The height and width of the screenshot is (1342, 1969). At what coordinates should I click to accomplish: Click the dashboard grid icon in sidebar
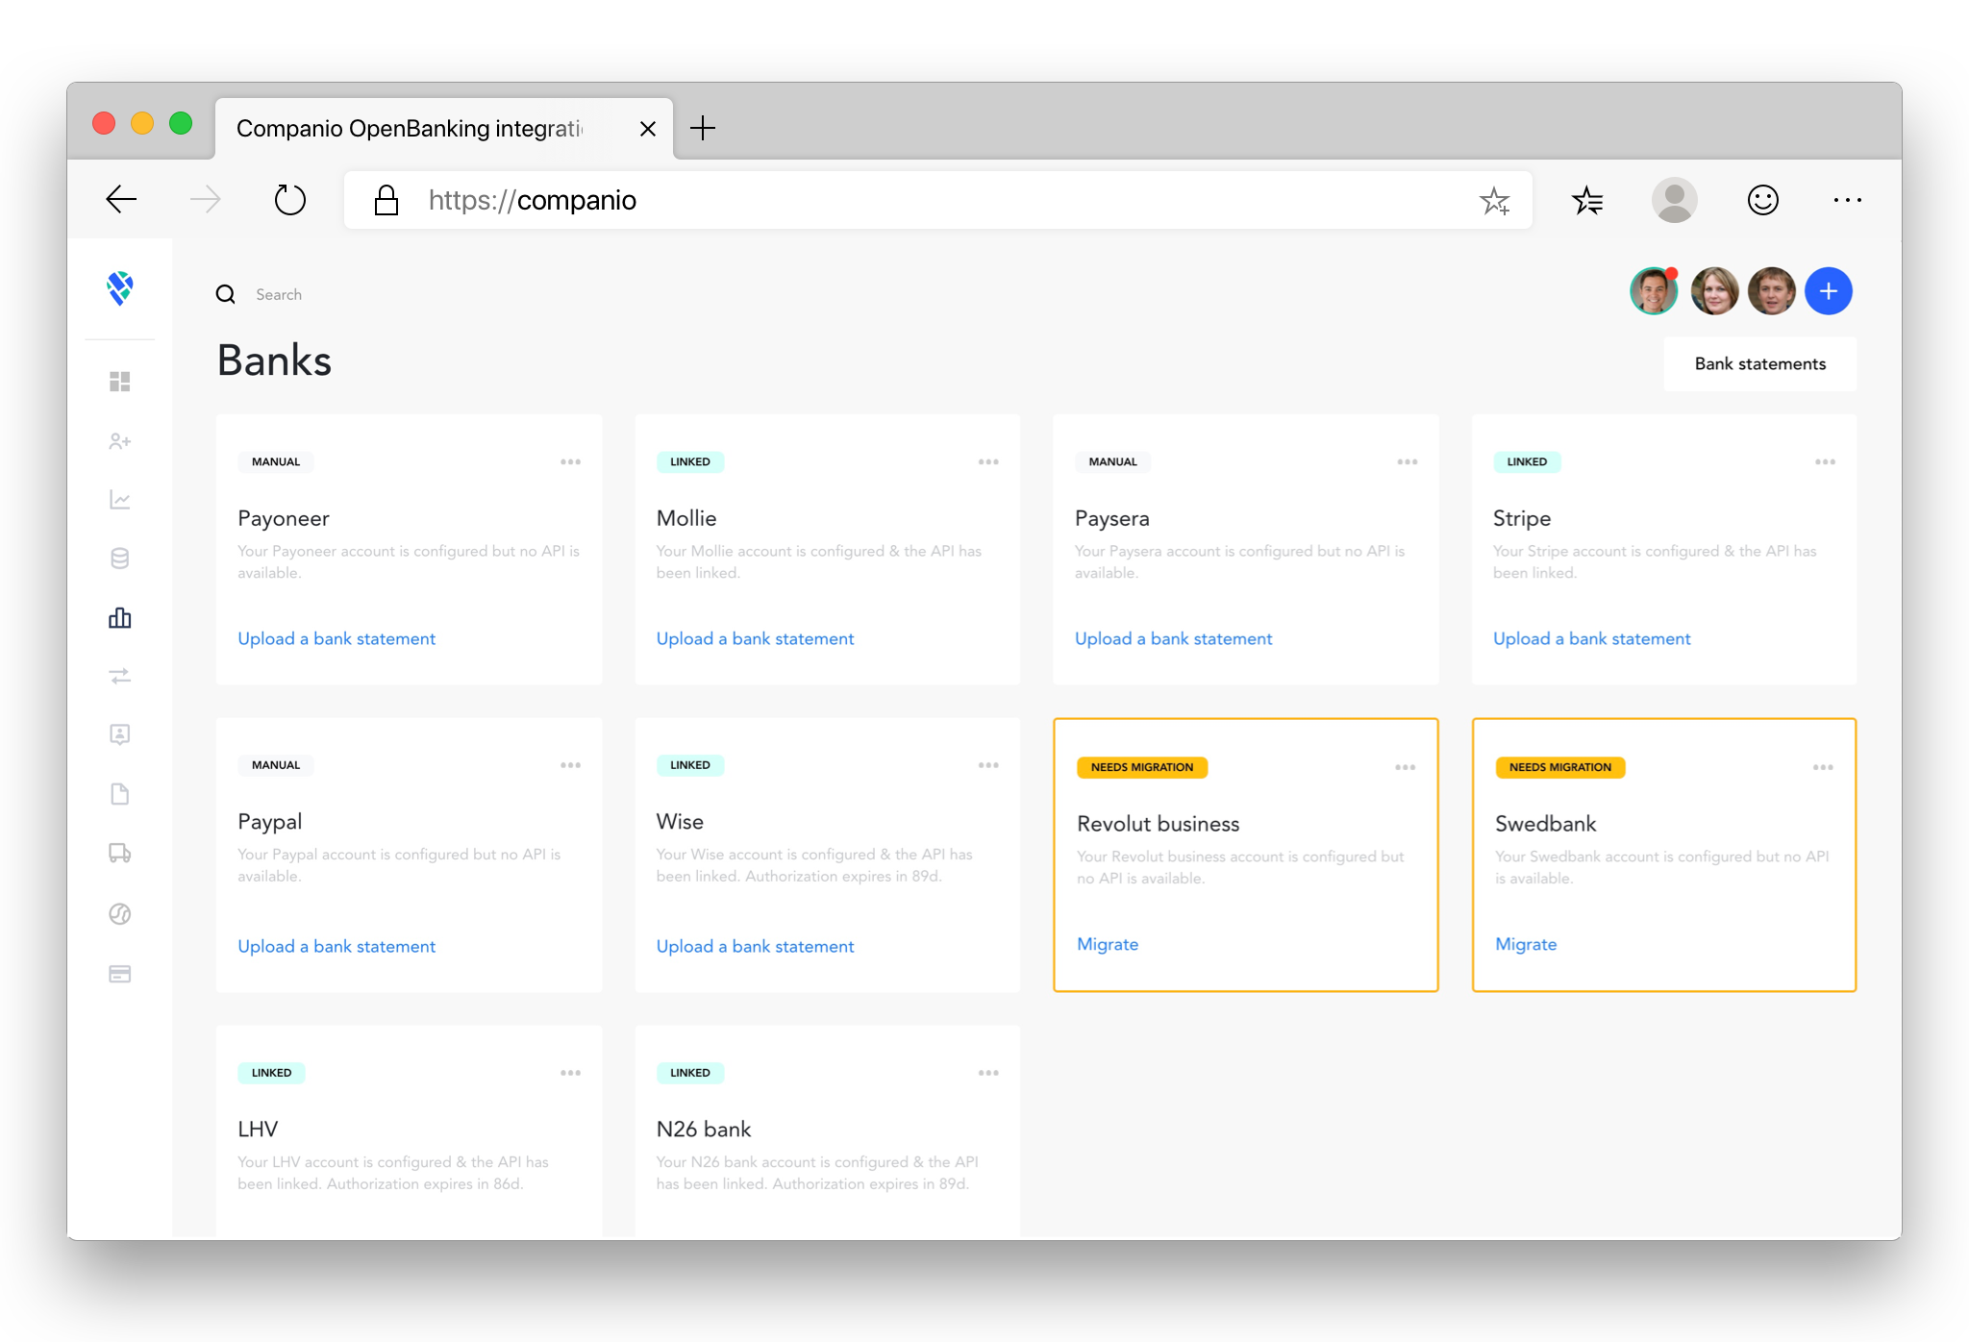point(119,382)
